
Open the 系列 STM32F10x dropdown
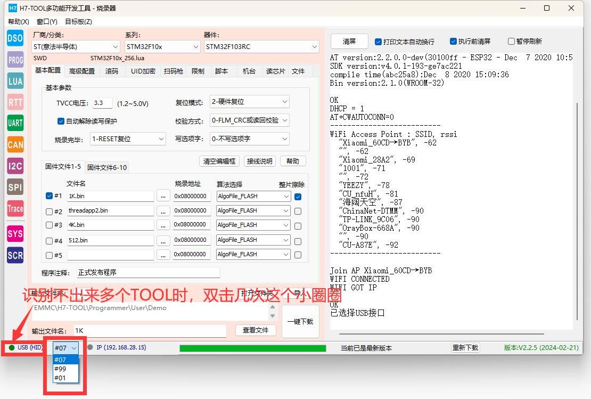click(x=162, y=47)
